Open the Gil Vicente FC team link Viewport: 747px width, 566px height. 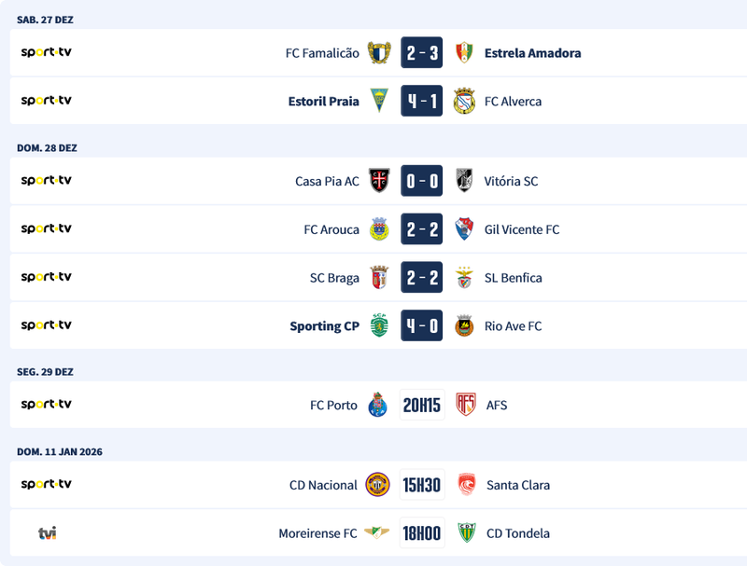522,229
